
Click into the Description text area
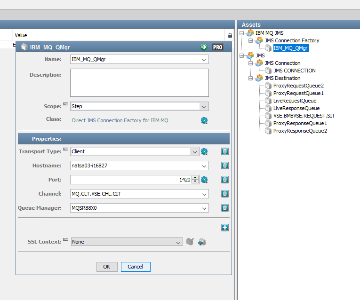(139, 83)
